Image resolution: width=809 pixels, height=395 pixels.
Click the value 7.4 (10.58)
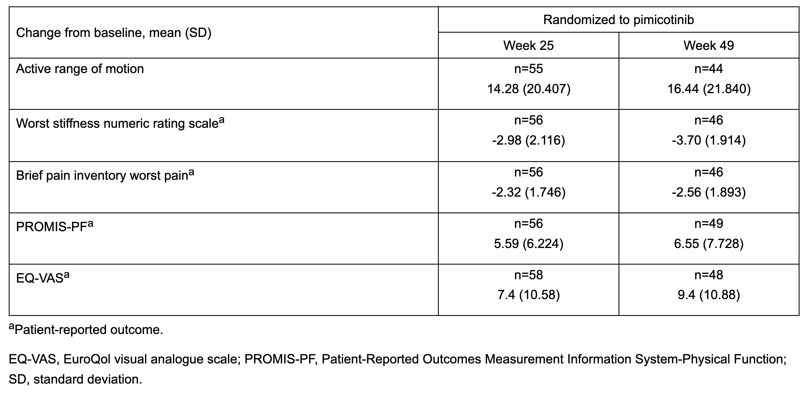click(529, 295)
